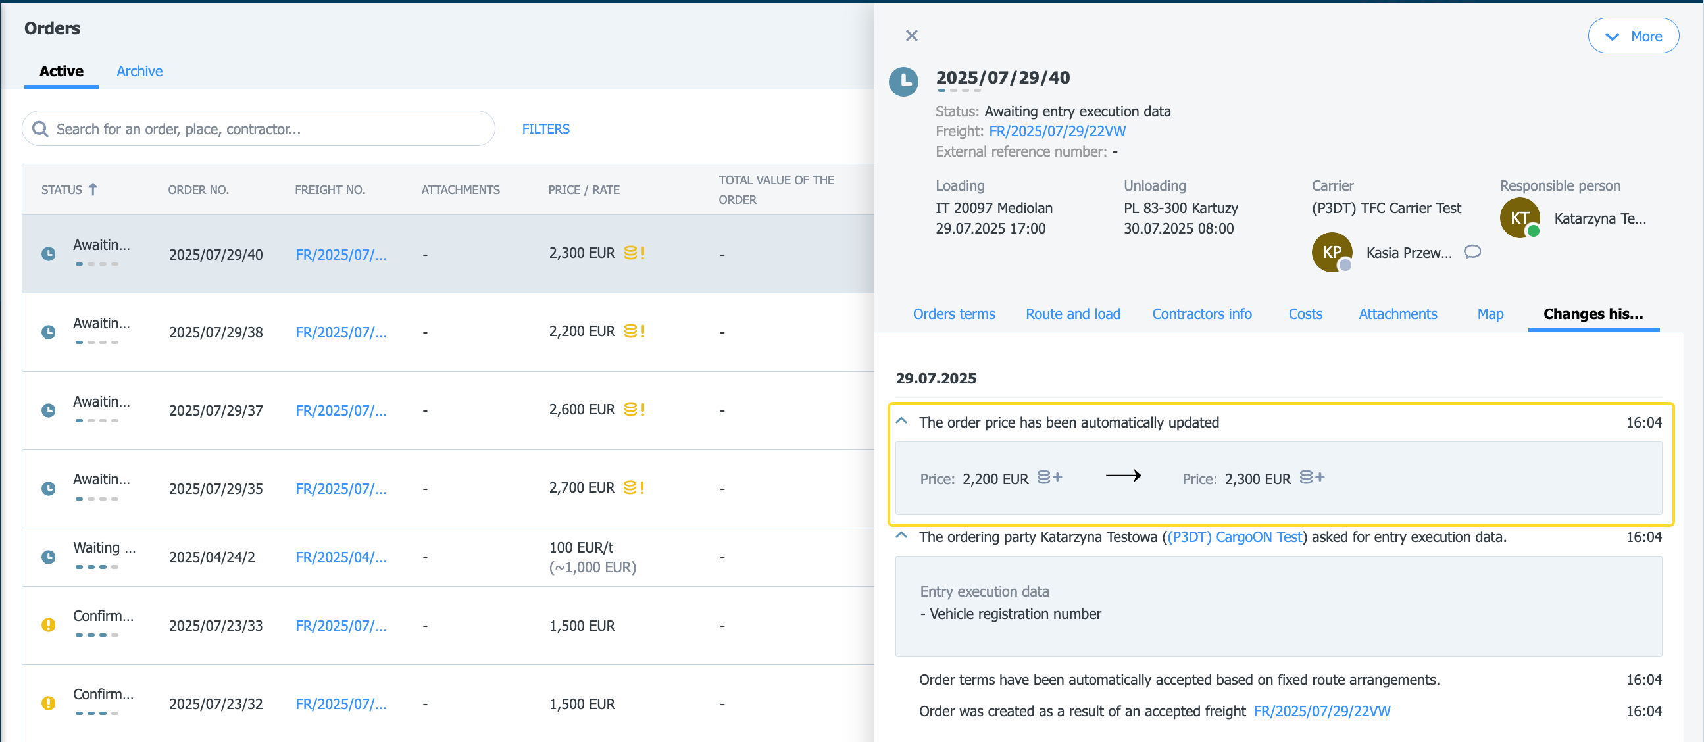Open freight link FR/2025/07/29/22VW in header

tap(1057, 131)
